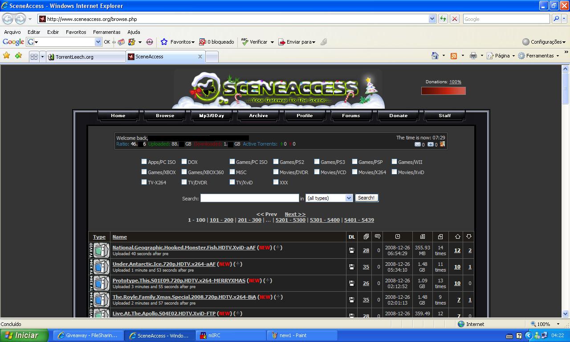Click the Stop loading red X icon
570x342 pixels.
[x=454, y=19]
